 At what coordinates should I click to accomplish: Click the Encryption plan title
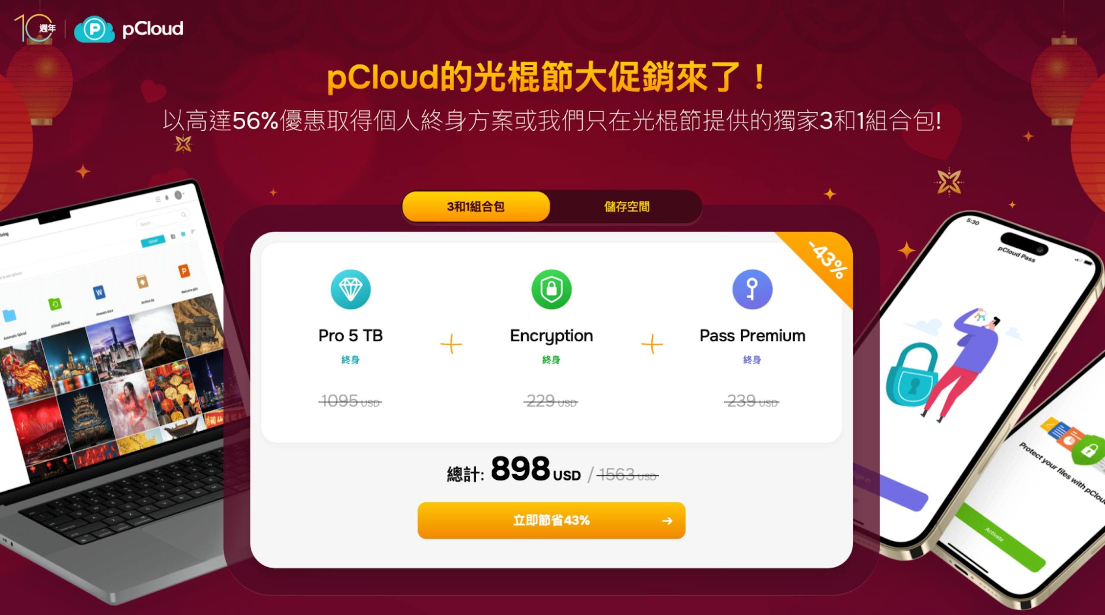coord(551,336)
